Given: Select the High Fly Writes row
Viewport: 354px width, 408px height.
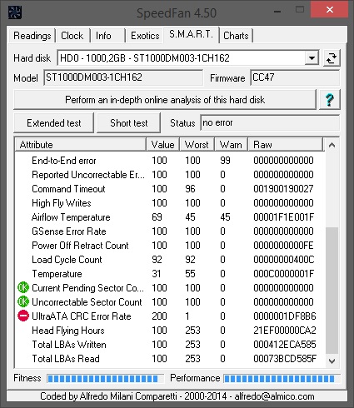Looking at the screenshot, I should click(169, 203).
